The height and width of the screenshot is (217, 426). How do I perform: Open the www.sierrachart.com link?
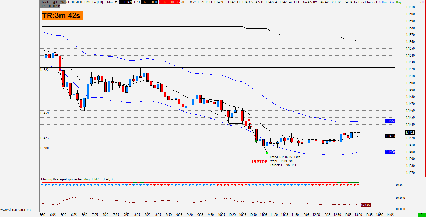[x=15, y=210]
